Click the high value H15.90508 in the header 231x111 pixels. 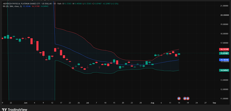(x=77, y=3)
